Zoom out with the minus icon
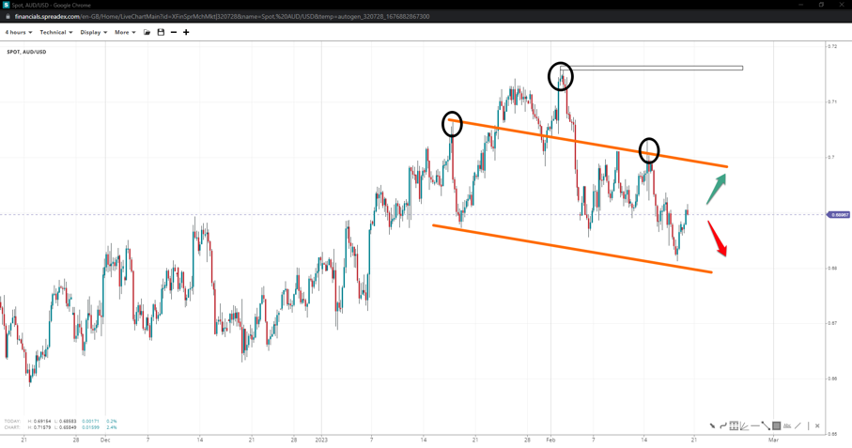This screenshot has height=448, width=852. tap(174, 33)
